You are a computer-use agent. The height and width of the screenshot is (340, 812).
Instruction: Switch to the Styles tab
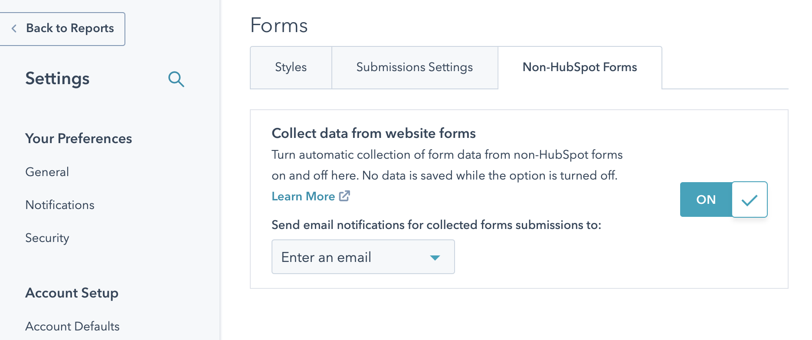click(x=291, y=67)
